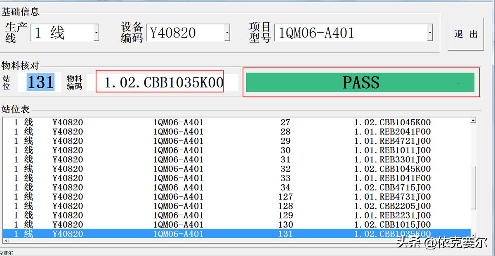Select the row with code 1.01.REB1011J00
This screenshot has height=256, width=495.
tap(206, 150)
